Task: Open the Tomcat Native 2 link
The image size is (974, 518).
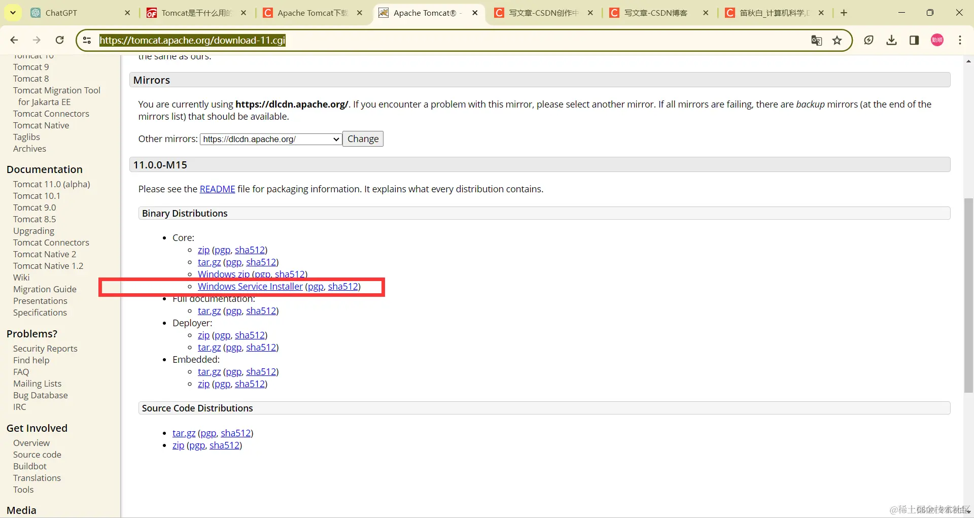Action: click(x=45, y=254)
